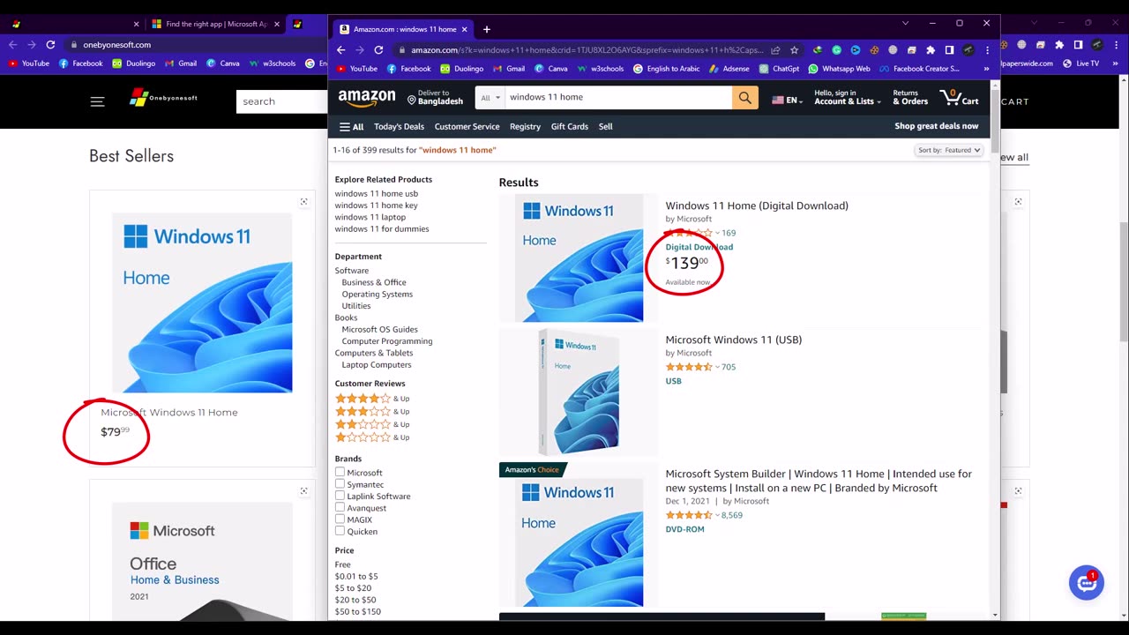Image resolution: width=1129 pixels, height=635 pixels.
Task: Click the Amazon search field
Action: click(617, 98)
